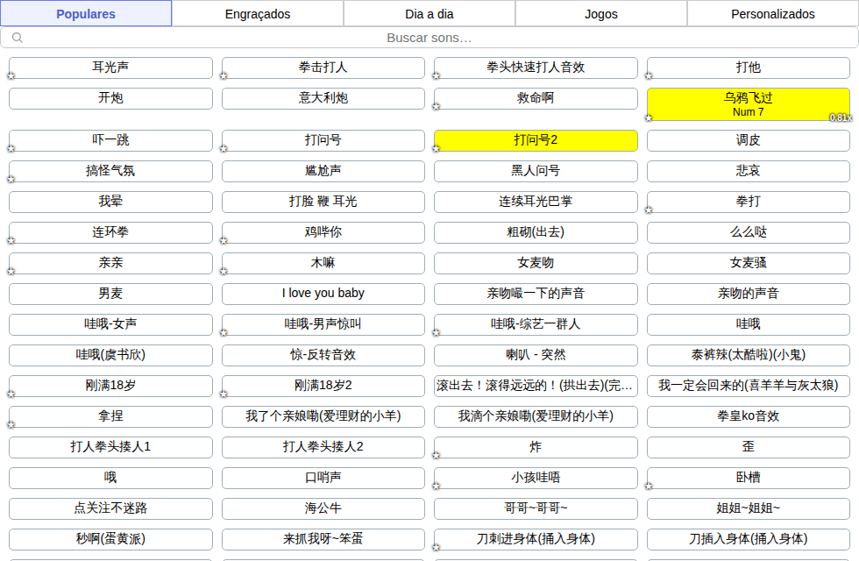The height and width of the screenshot is (561, 859).
Task: Click the star icon on 亲亲
Action: tap(11, 272)
